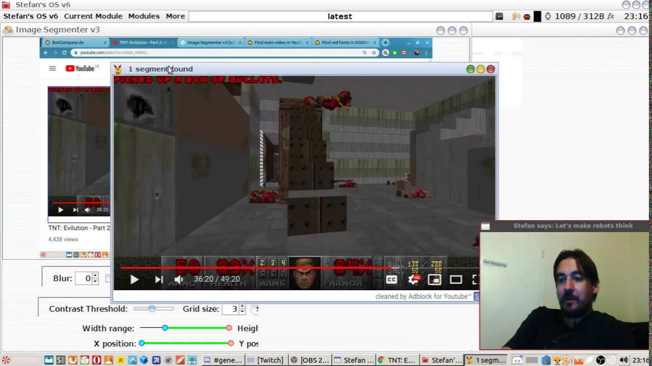Click the X position lower slider handle

(x=142, y=344)
